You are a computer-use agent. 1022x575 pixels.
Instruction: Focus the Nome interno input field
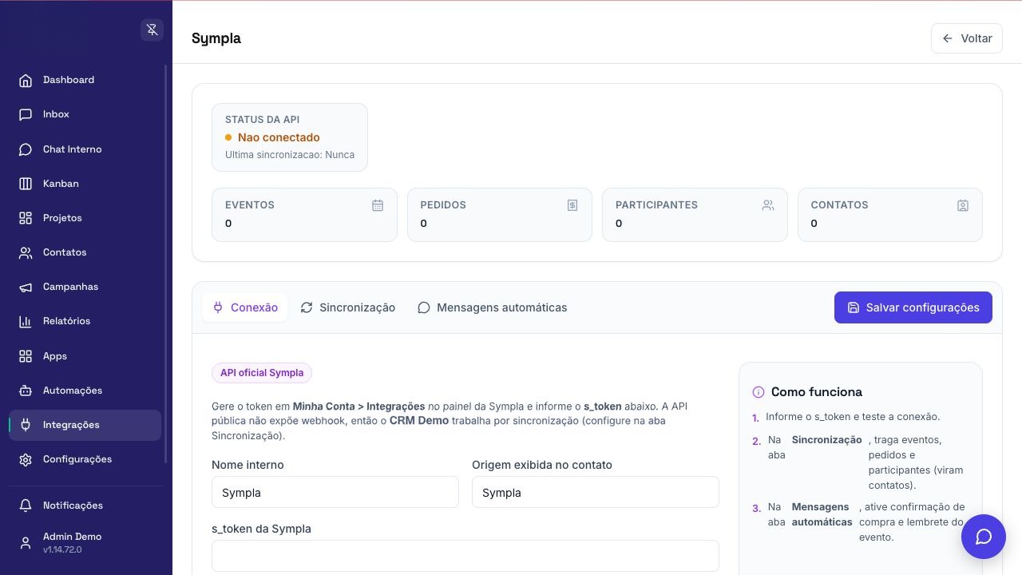(335, 493)
